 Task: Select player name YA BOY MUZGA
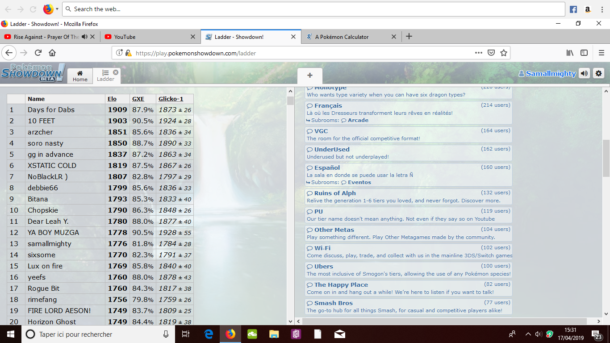53,232
